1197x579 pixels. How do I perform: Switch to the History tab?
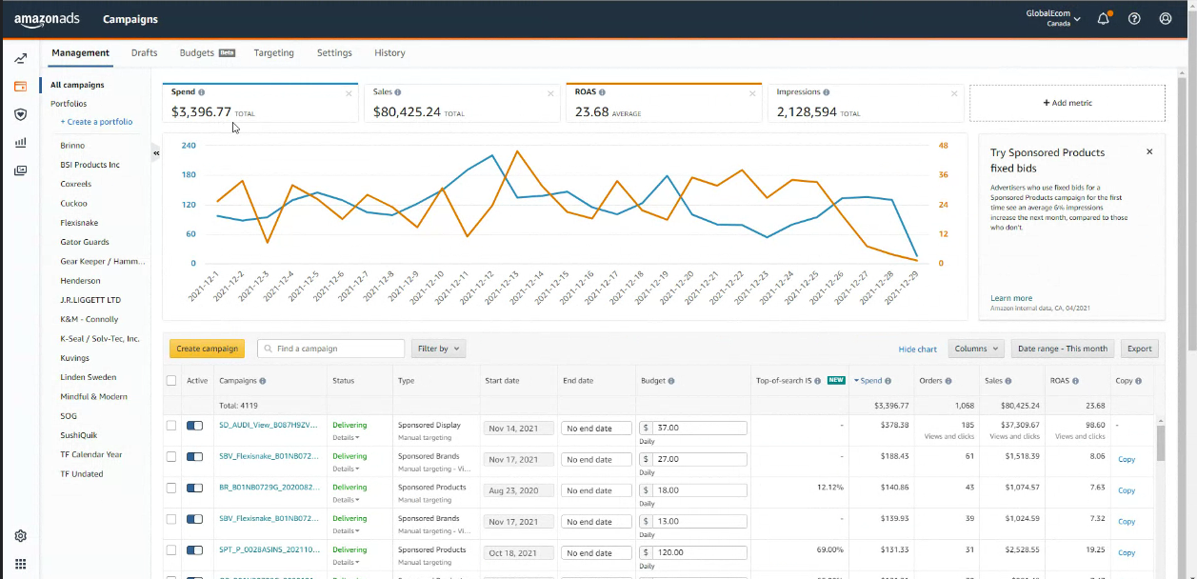tap(390, 53)
